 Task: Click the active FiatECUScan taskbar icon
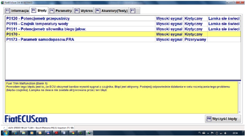[89, 133]
